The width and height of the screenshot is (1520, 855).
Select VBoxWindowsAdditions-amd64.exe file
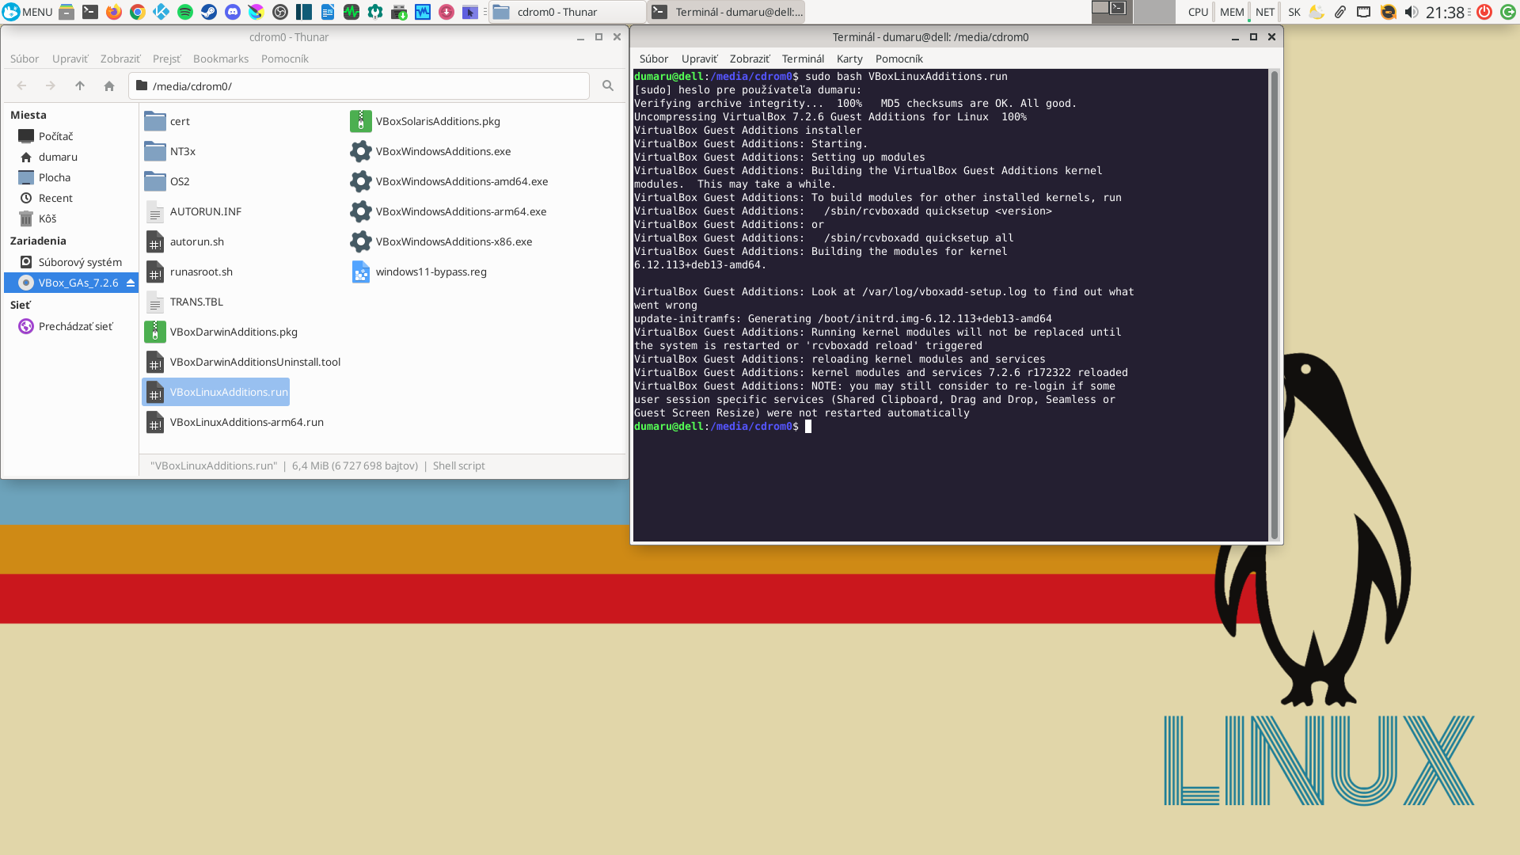[x=449, y=181]
